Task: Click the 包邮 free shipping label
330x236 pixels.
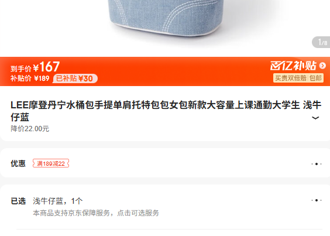Action: point(315,78)
